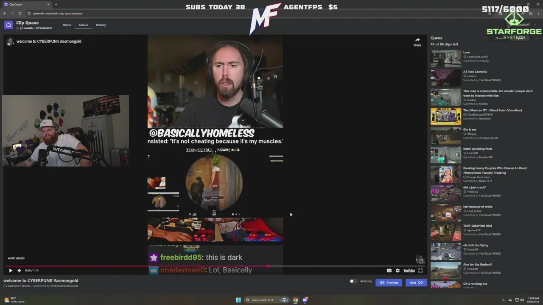Toggle closed captions on the video
This screenshot has width=543, height=305.
pos(389,271)
